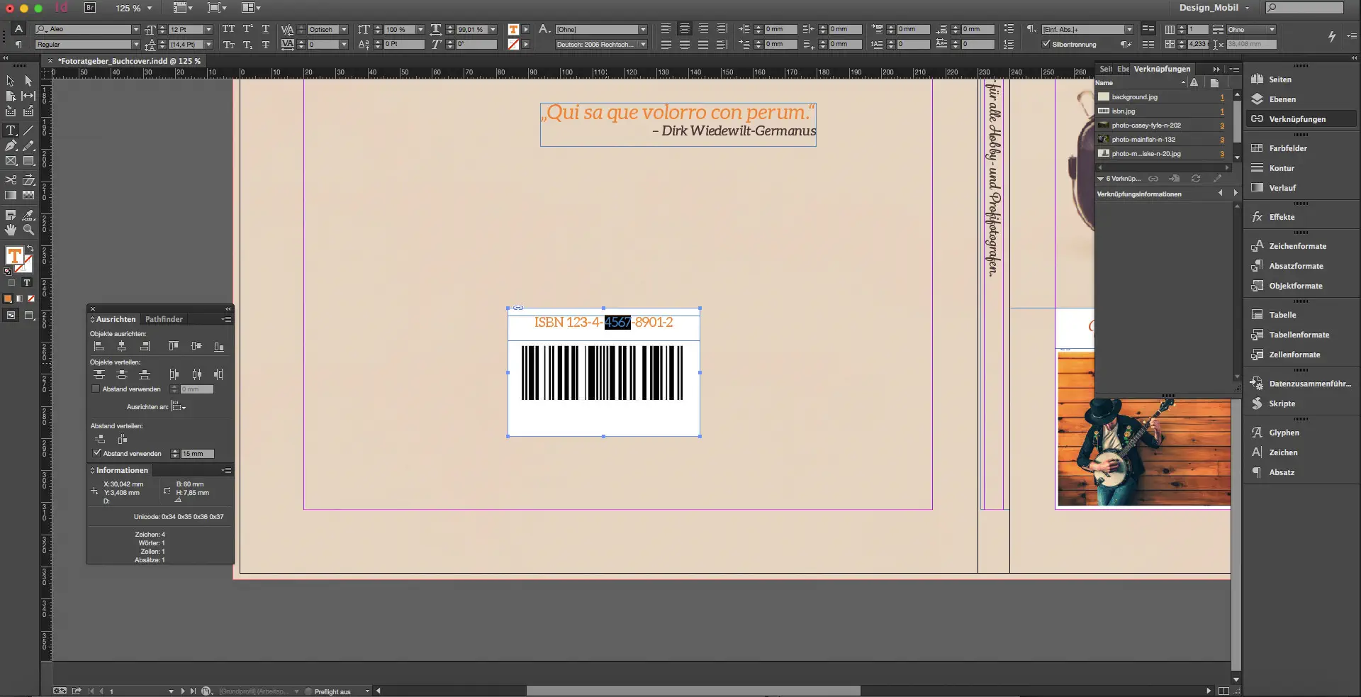Collapse the 6 Verknüpfungen disclosure triangle
The width and height of the screenshot is (1361, 697).
point(1101,179)
